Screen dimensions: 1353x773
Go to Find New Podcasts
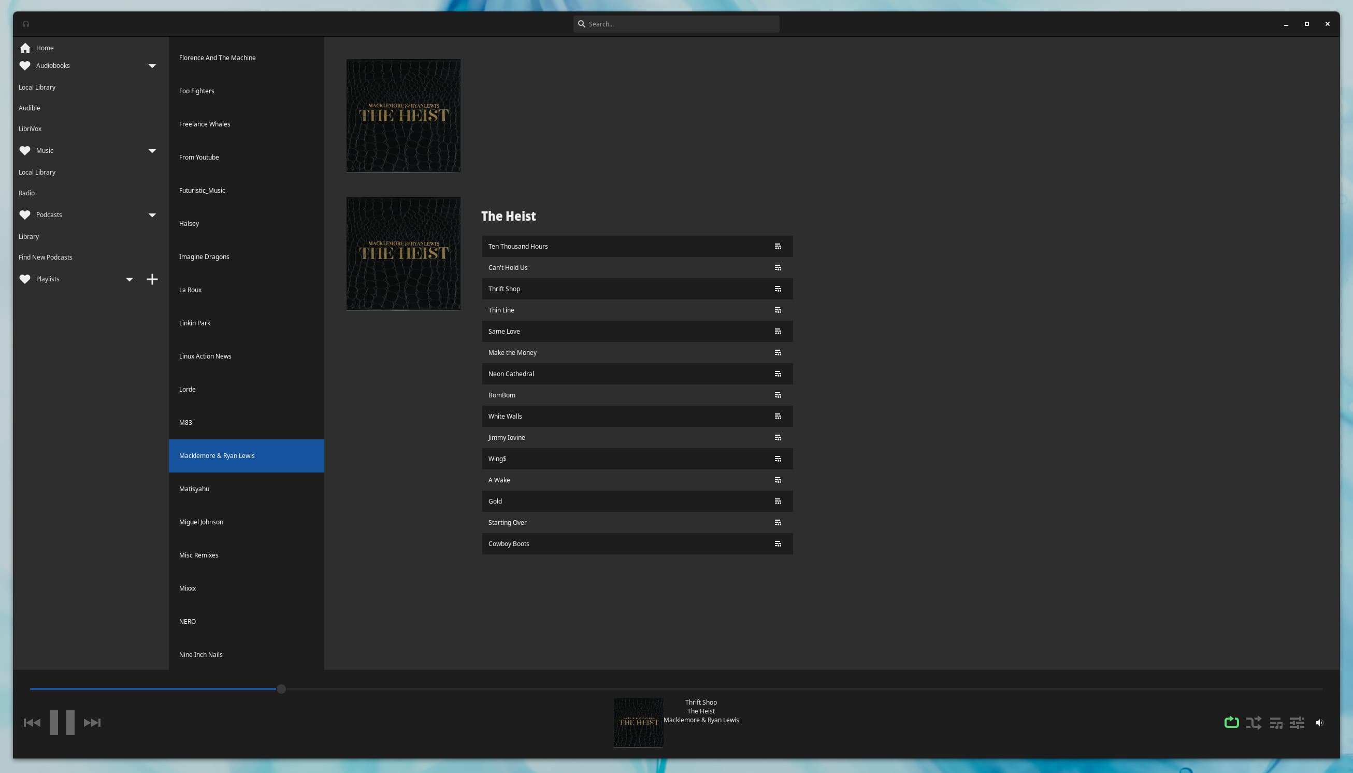(45, 257)
